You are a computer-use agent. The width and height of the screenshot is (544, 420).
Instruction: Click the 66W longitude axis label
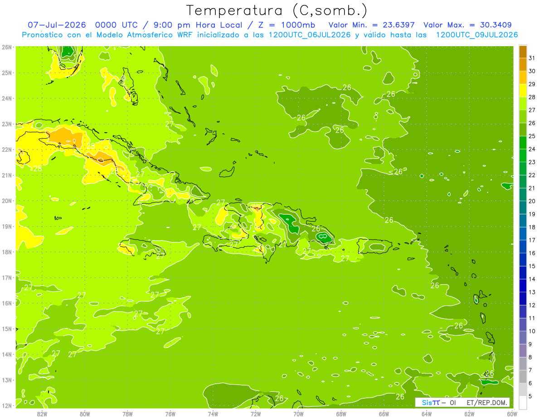(x=384, y=414)
